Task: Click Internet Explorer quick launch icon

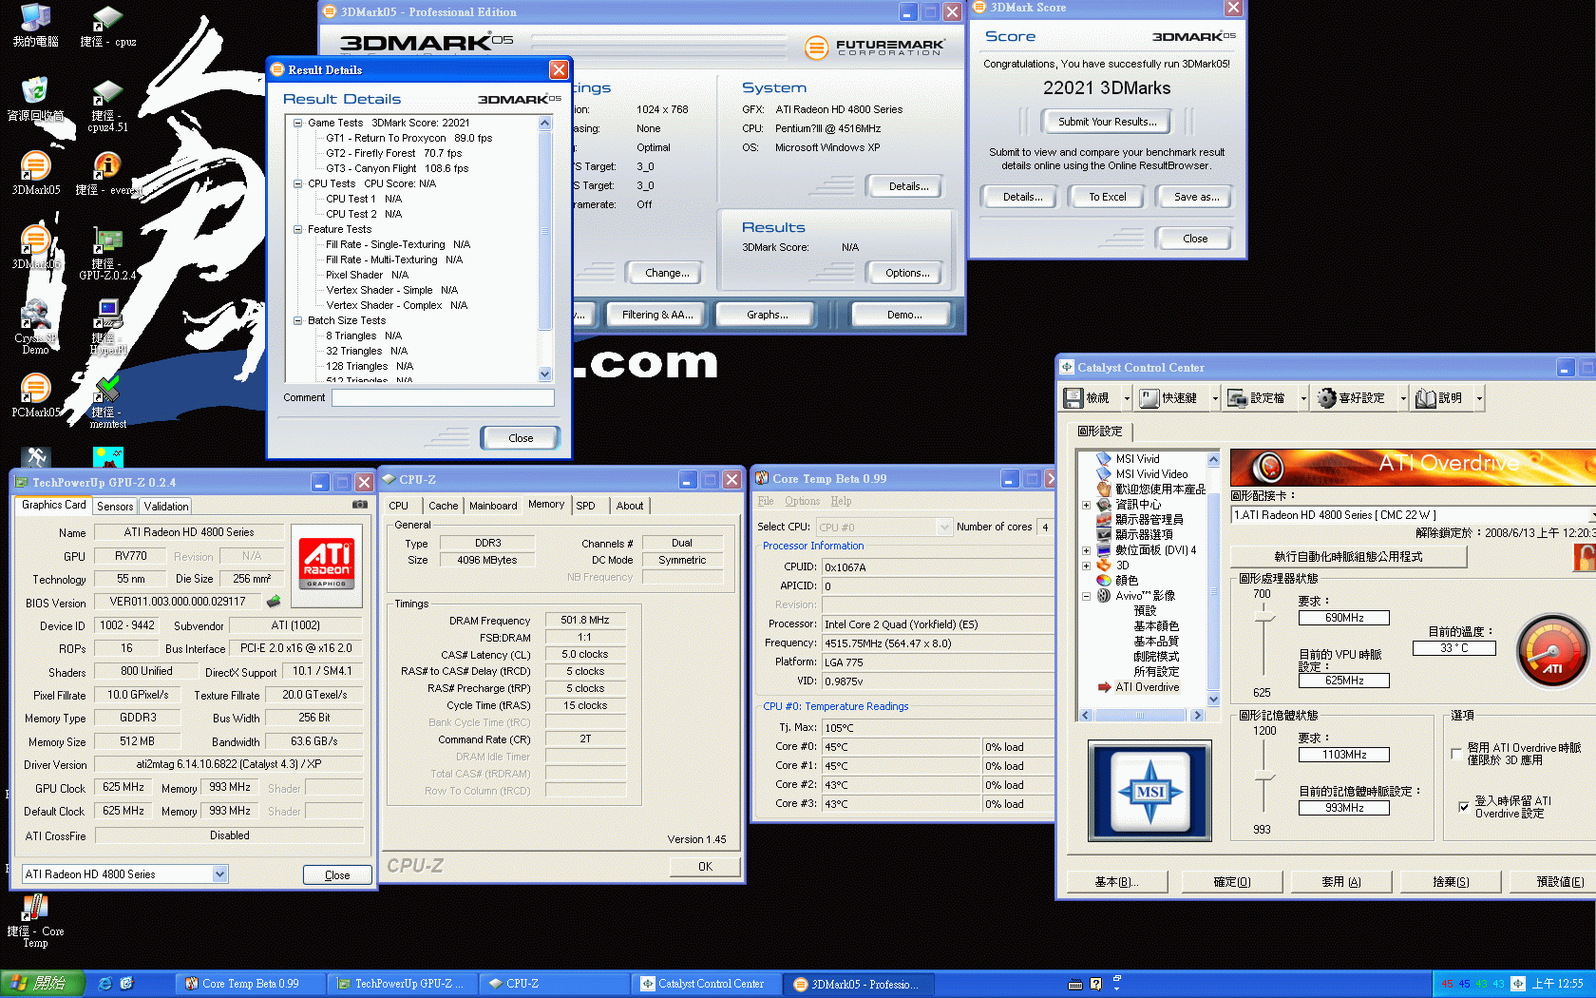Action: [x=105, y=984]
